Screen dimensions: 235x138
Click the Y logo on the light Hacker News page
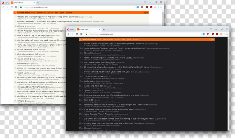(x=15, y=13)
